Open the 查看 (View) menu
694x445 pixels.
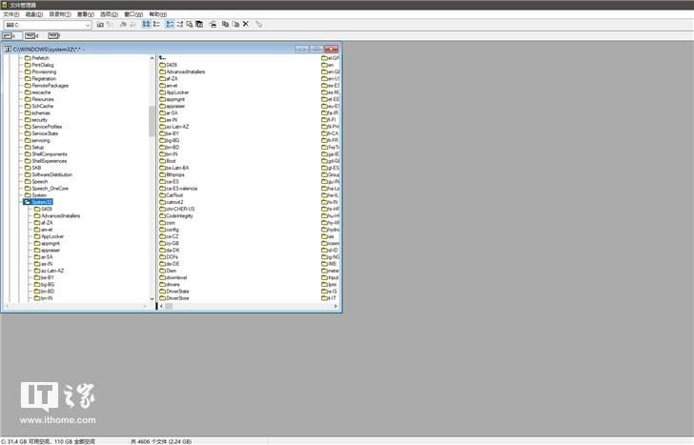point(85,14)
